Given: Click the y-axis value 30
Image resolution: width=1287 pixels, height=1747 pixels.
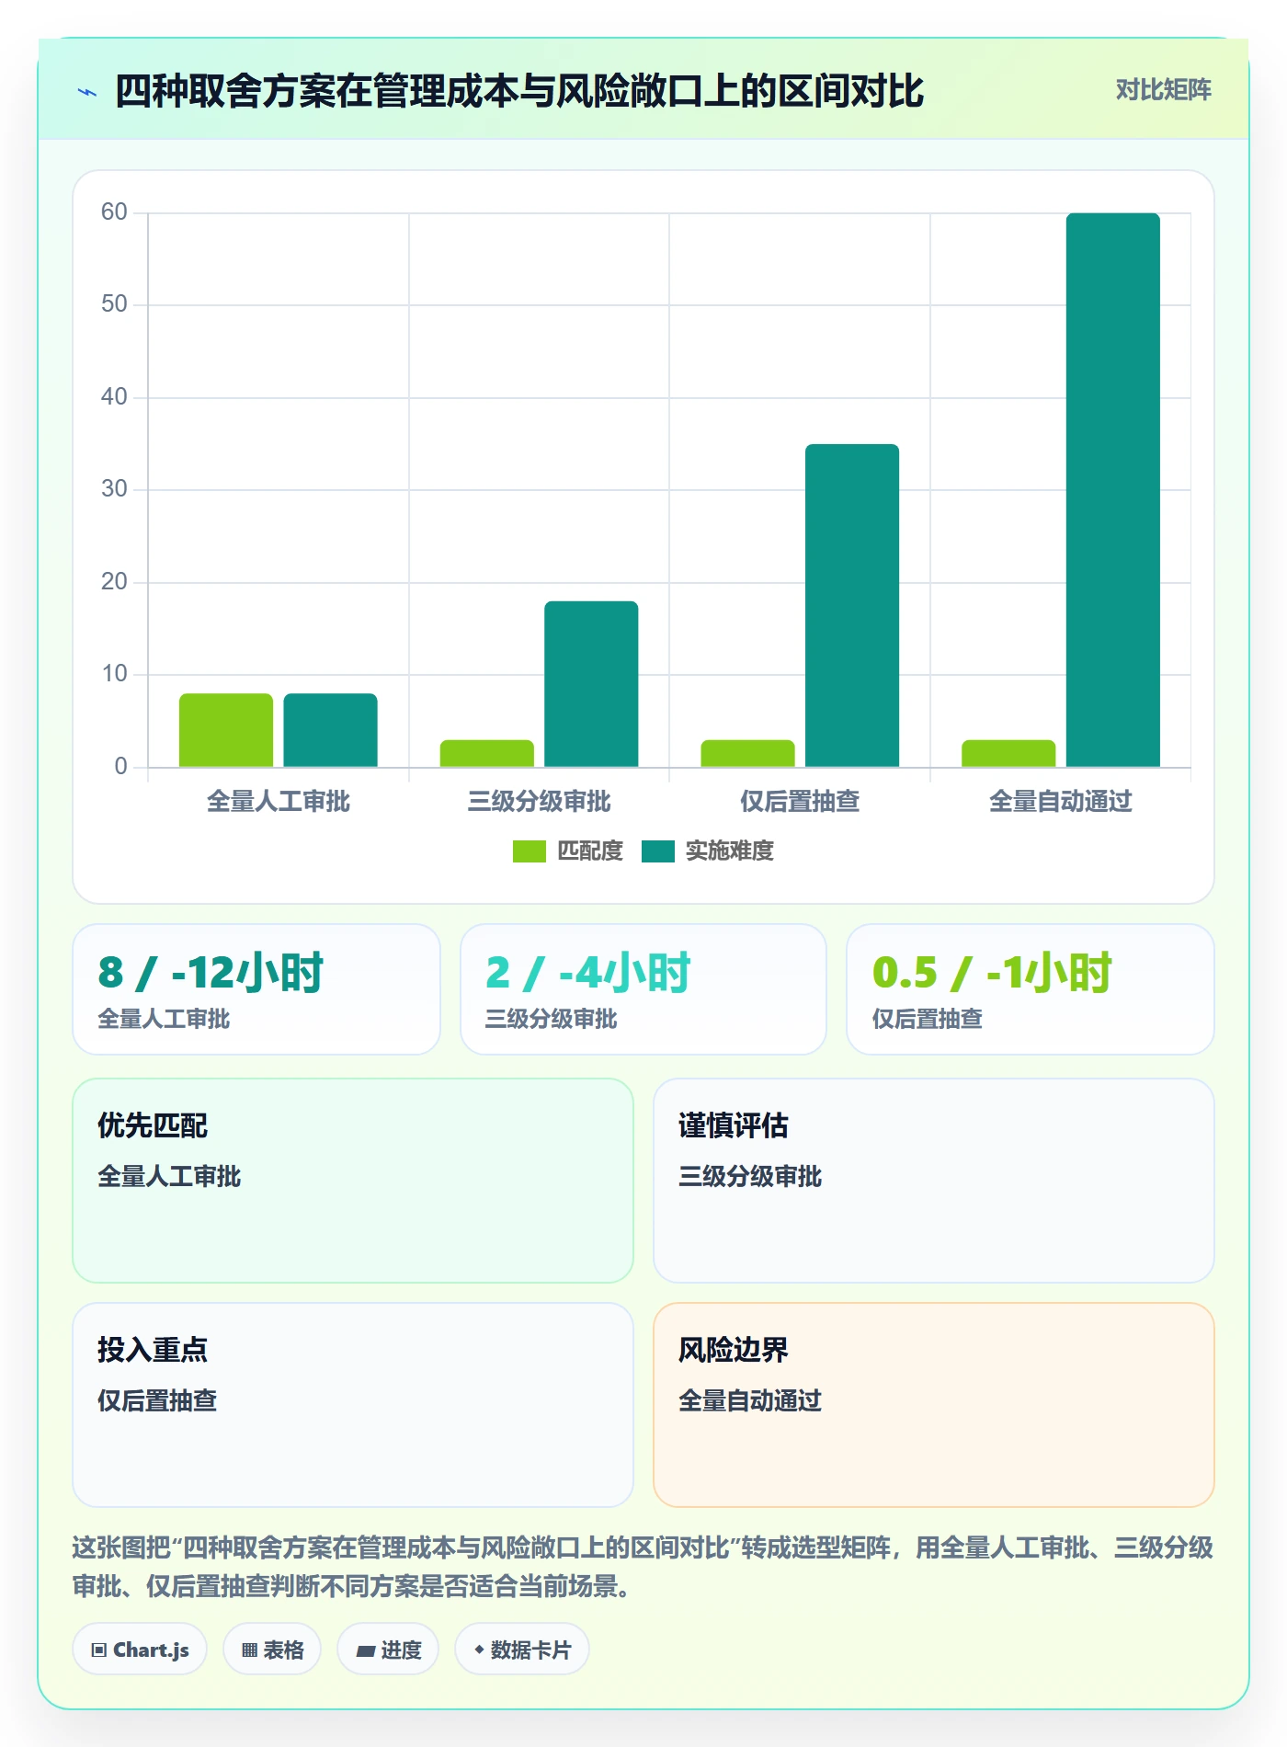Looking at the screenshot, I should (x=114, y=489).
